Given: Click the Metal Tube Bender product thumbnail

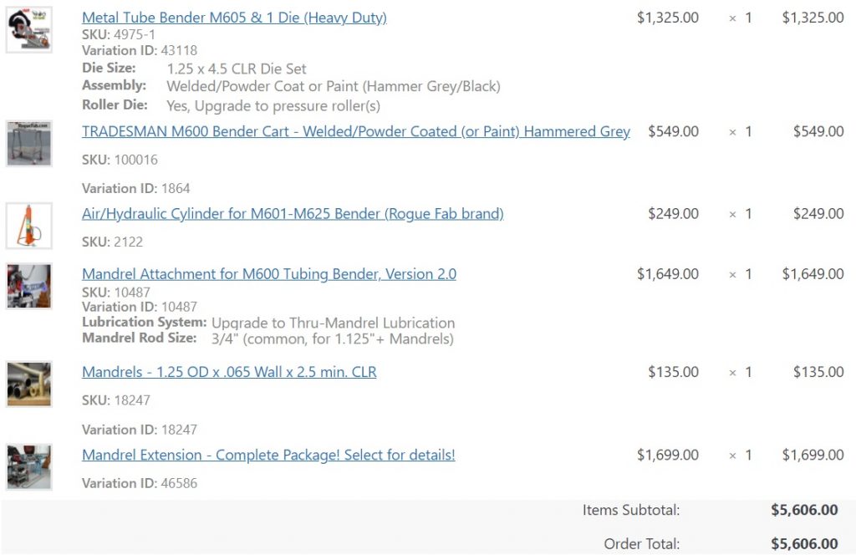Looking at the screenshot, I should click(x=29, y=29).
